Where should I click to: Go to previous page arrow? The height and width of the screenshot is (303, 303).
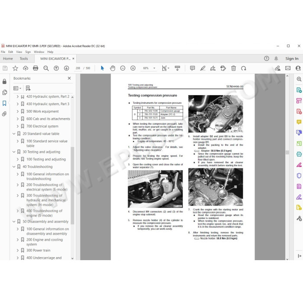[x=56, y=68]
